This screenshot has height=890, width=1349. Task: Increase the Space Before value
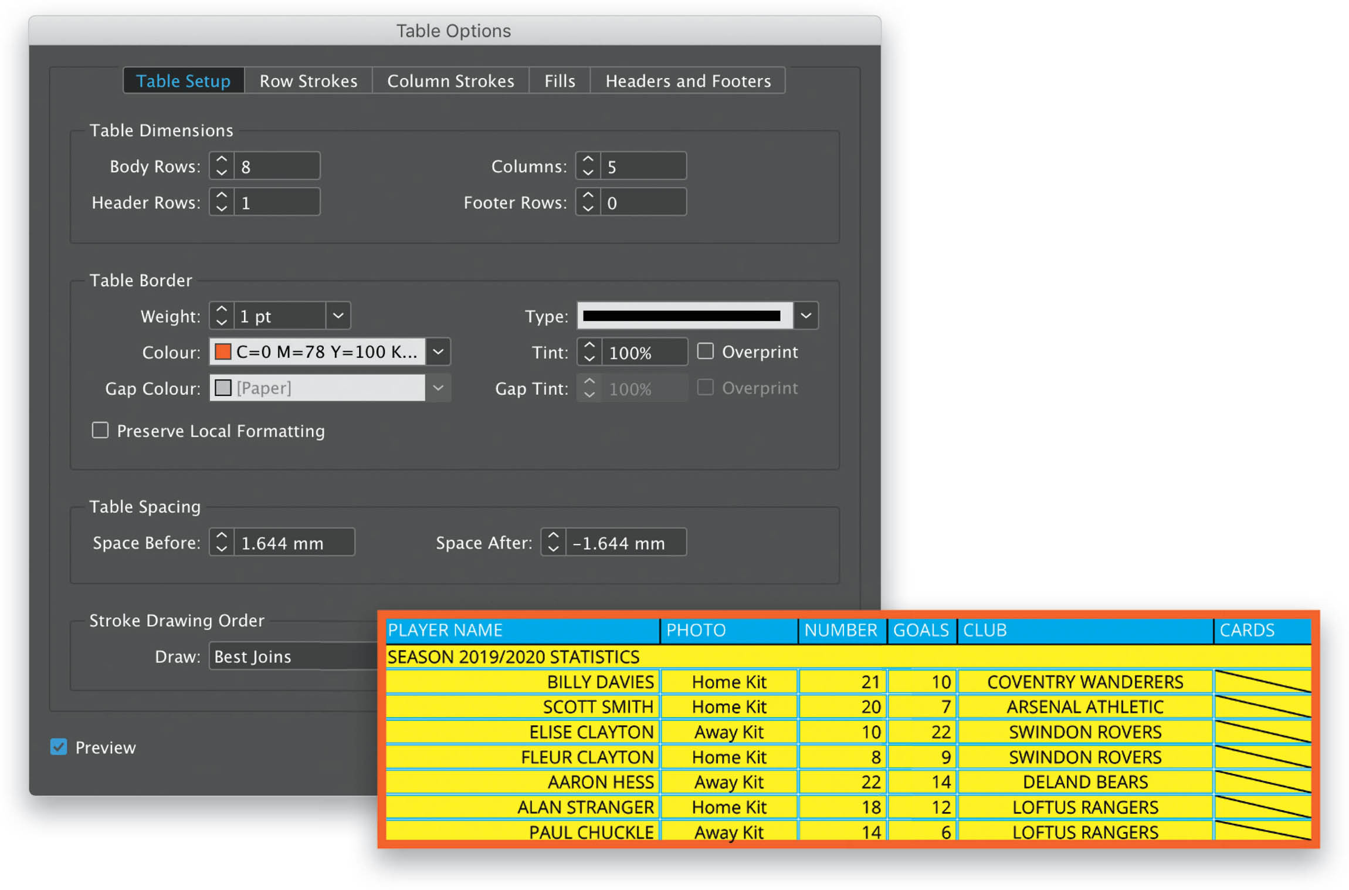pos(221,535)
